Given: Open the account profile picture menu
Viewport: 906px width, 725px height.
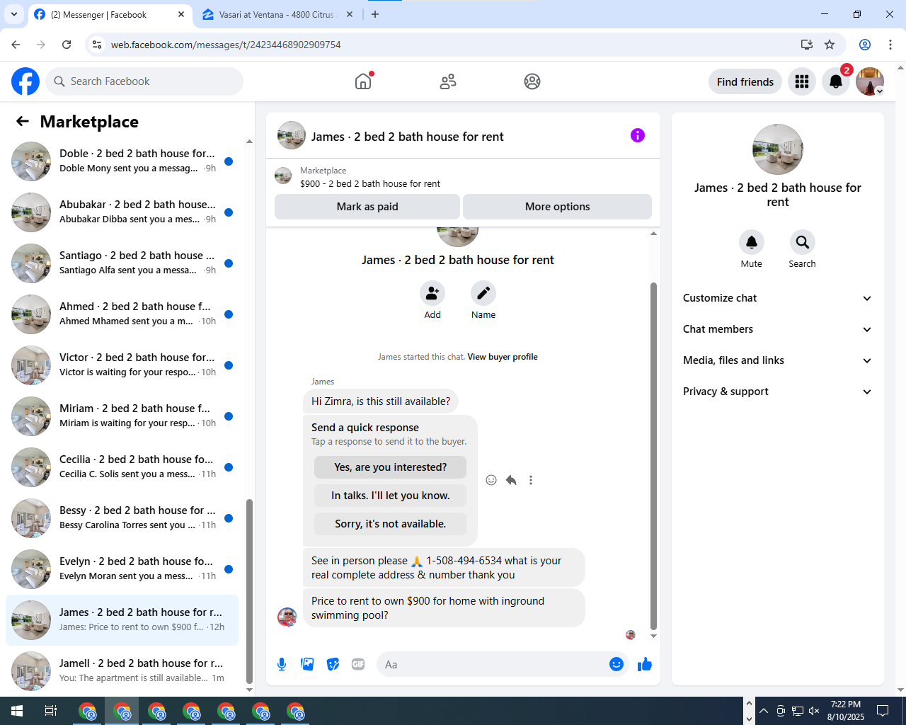Looking at the screenshot, I should coord(870,81).
